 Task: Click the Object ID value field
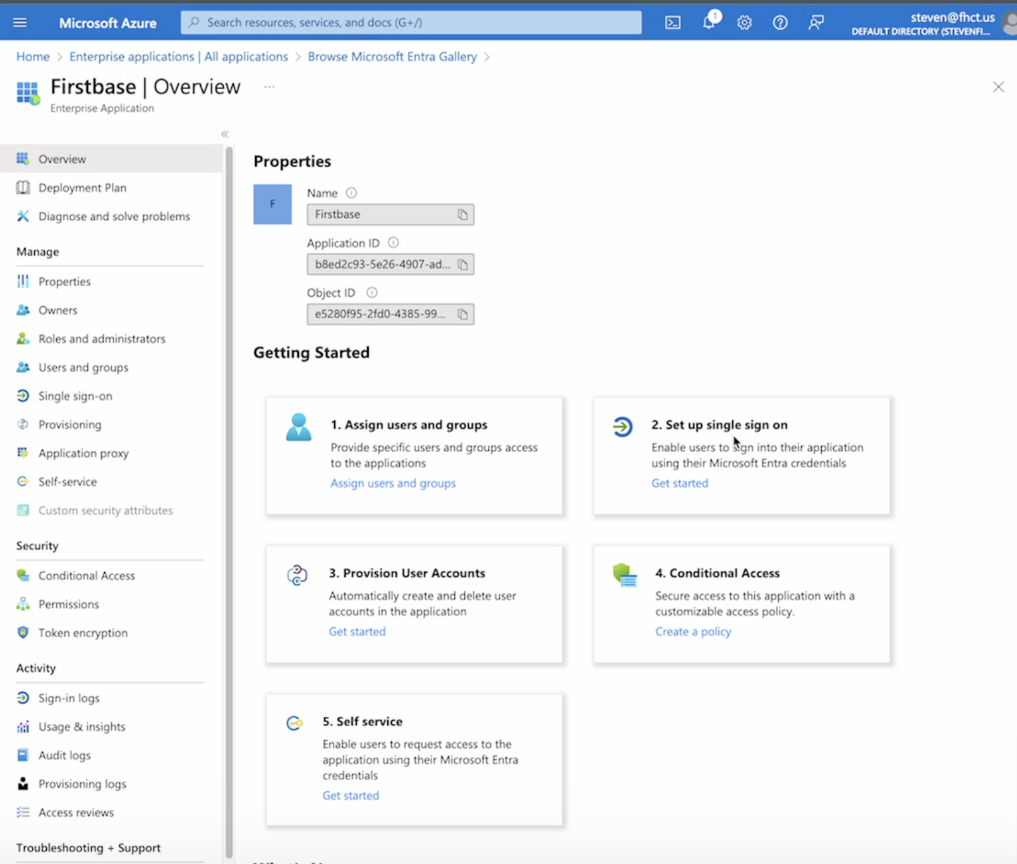390,314
